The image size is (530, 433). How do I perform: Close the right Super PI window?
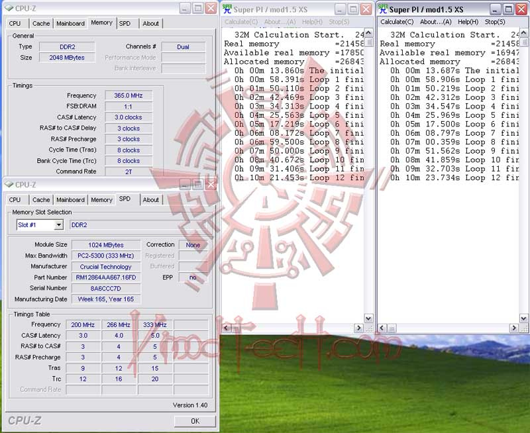click(x=521, y=9)
